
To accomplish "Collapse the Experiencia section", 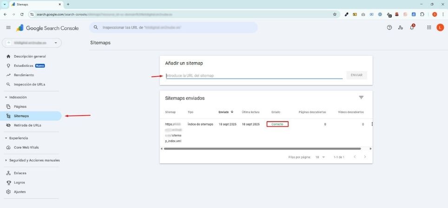I will pos(7,138).
